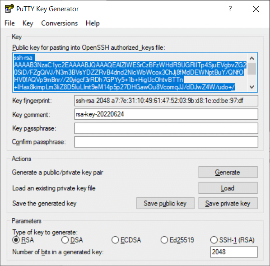Click the public key box scroll down arrow
The height and width of the screenshot is (266, 270).
pyautogui.click(x=252, y=87)
